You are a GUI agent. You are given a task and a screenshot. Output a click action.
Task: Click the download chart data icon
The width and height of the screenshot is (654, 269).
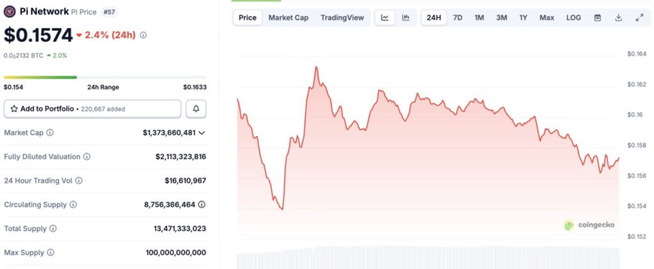pos(618,18)
